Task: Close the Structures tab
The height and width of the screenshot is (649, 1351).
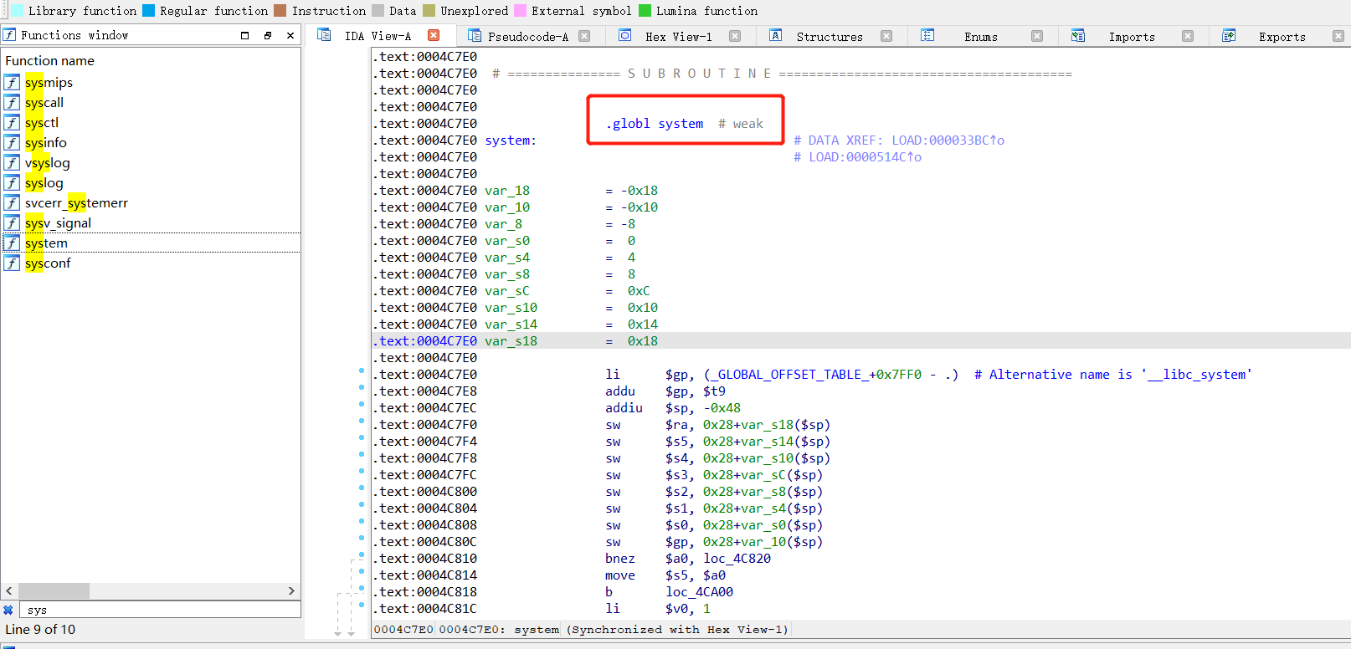Action: [x=886, y=36]
